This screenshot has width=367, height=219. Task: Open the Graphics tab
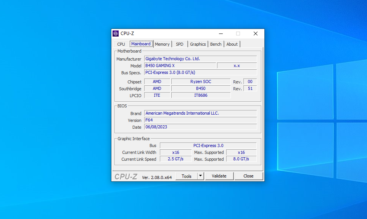coord(198,44)
